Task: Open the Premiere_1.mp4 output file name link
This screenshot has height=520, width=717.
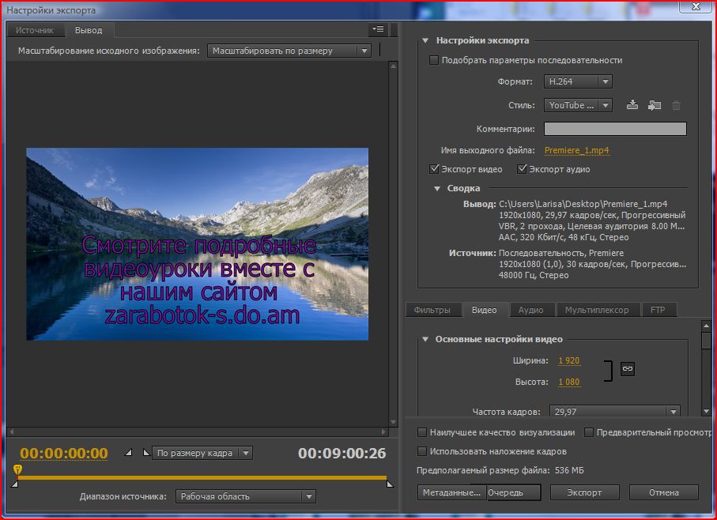Action: [576, 150]
